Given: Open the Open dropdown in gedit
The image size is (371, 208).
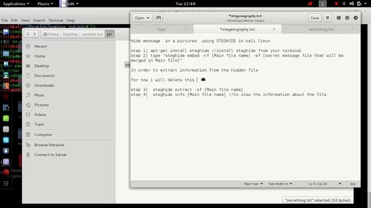Looking at the screenshot, I should pos(142,18).
